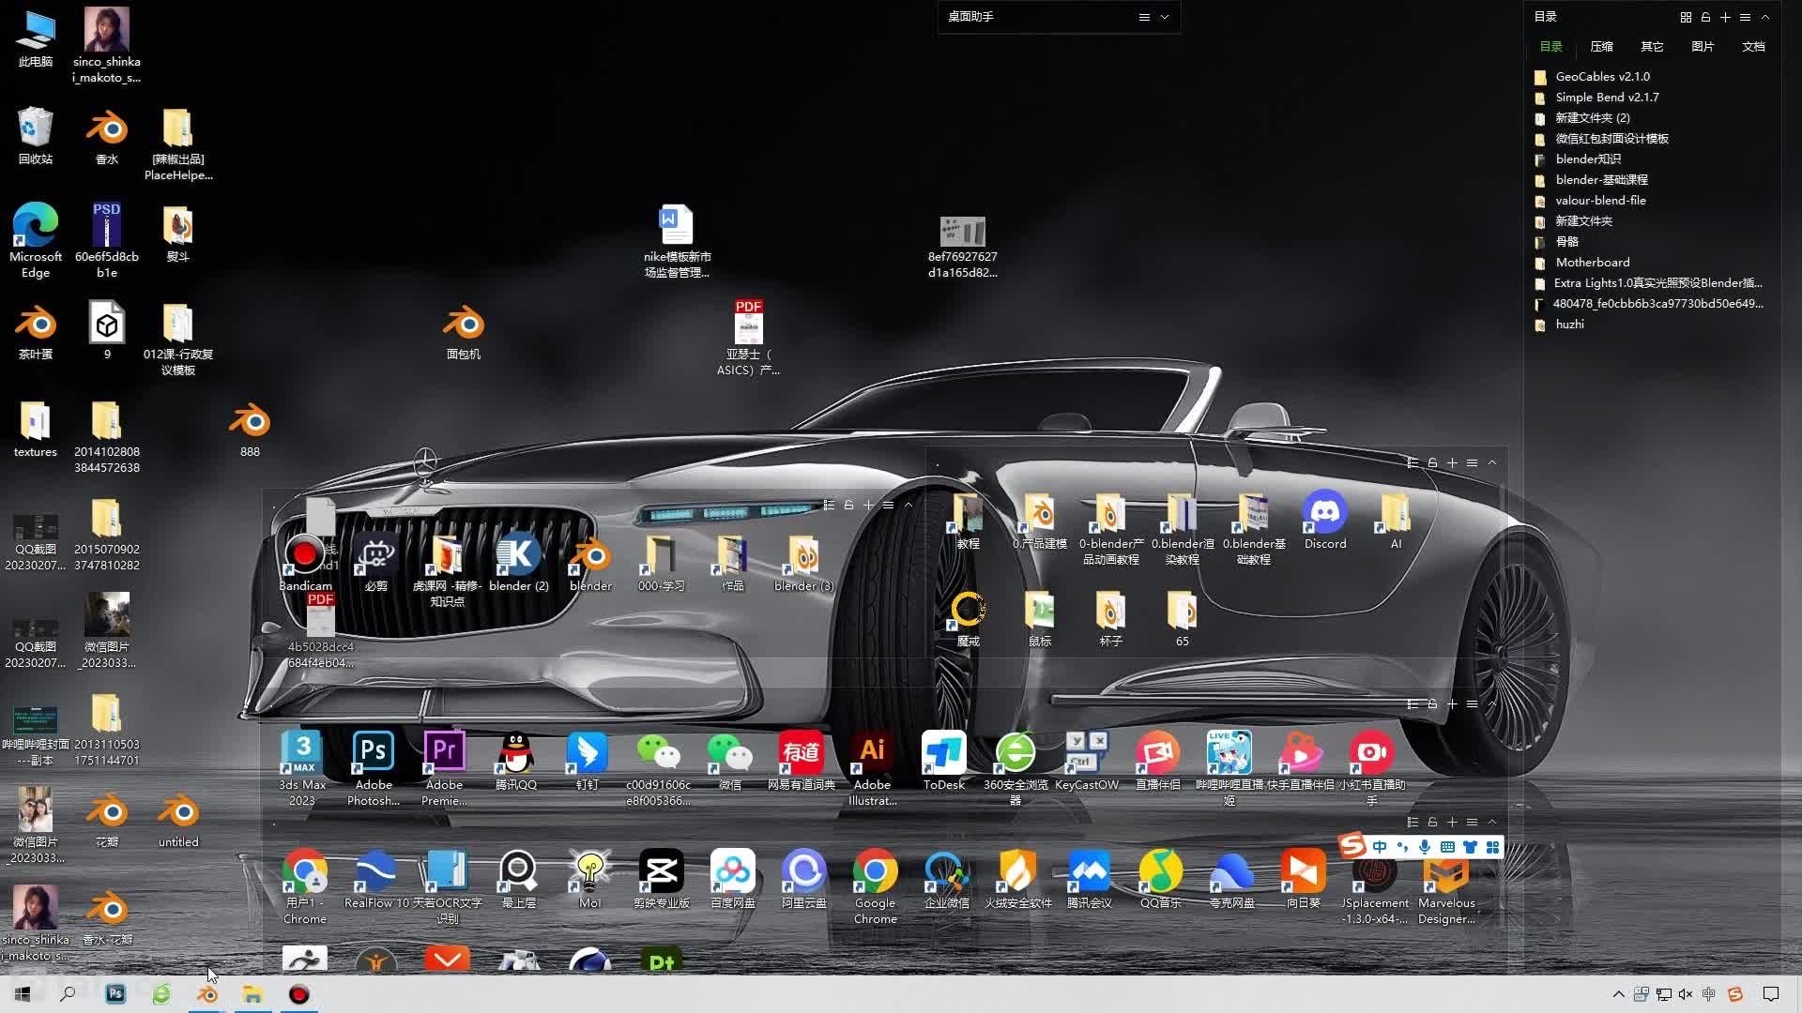This screenshot has width=1802, height=1013.
Task: Toggle Chinese/English mode in Sogou IME bar
Action: pyautogui.click(x=1379, y=847)
